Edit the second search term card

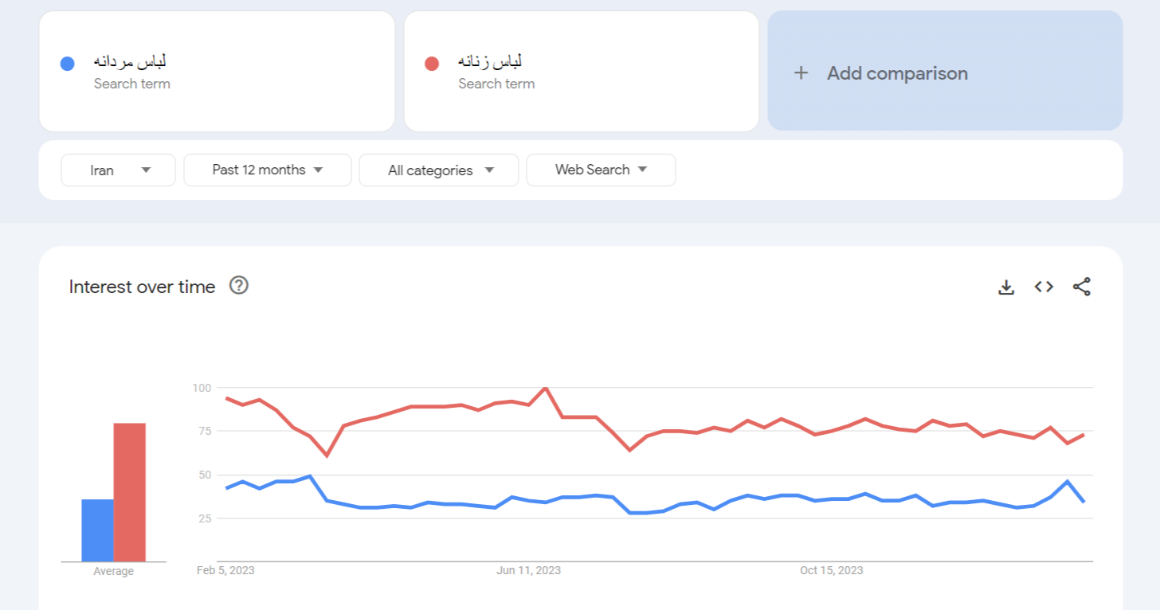click(x=582, y=71)
